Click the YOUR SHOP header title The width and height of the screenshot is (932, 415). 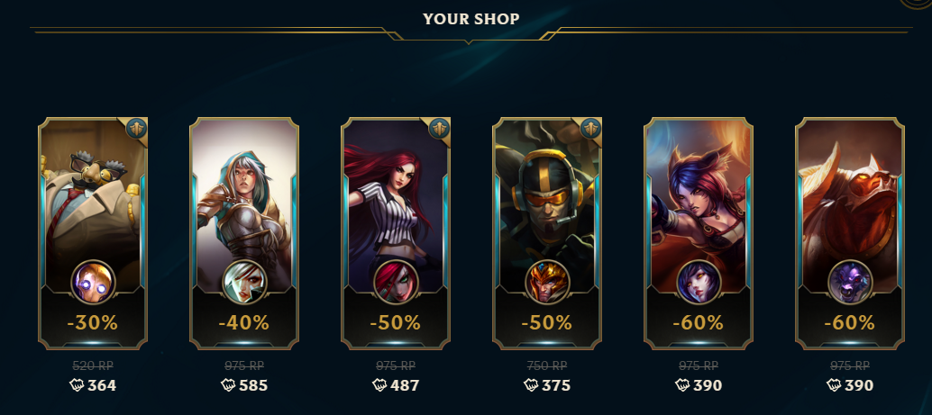pyautogui.click(x=471, y=19)
